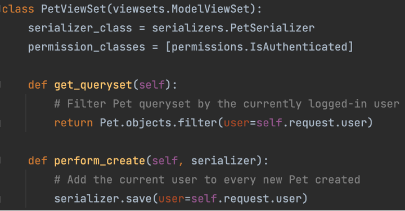The width and height of the screenshot is (405, 211).
Task: Collapse the PetViewSet class fold marker
Action: coord(1,10)
